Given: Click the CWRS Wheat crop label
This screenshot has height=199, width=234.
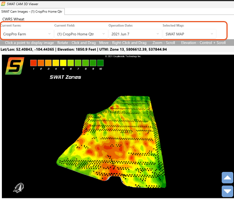Looking at the screenshot, I should [13, 19].
